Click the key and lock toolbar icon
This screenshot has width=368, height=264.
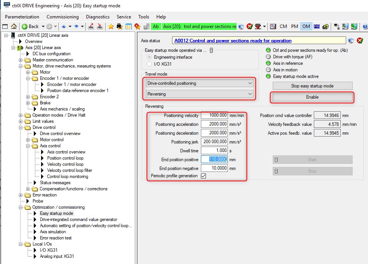[x=325, y=26]
